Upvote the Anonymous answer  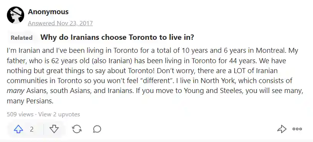(x=18, y=129)
